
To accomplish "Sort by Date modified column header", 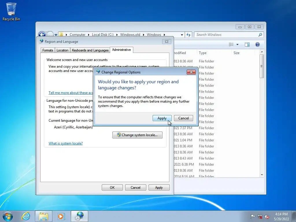I will (185, 53).
